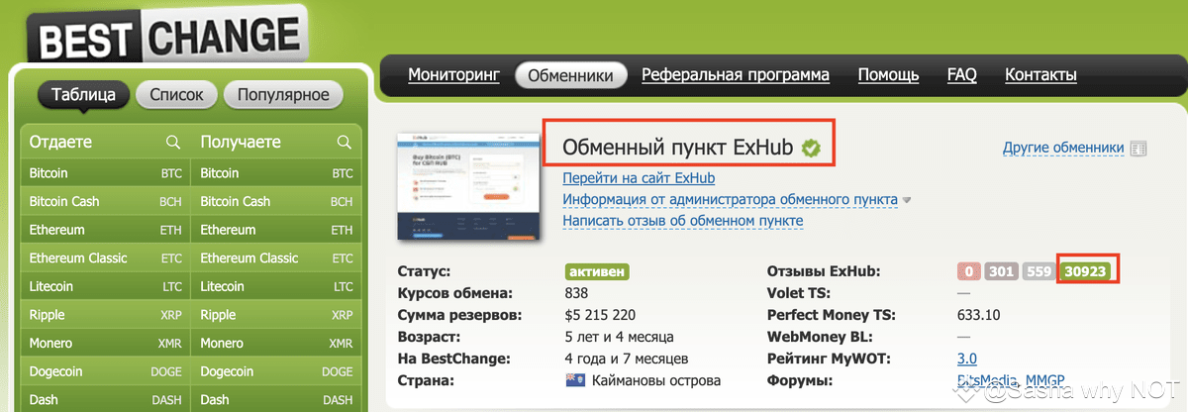Open Реферальная программа menu item
This screenshot has width=1188, height=412.
736,74
